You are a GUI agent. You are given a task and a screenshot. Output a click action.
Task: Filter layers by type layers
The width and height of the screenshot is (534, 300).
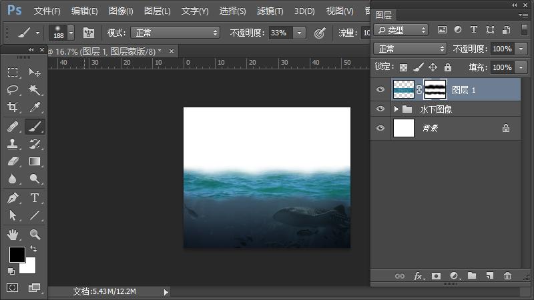(474, 30)
